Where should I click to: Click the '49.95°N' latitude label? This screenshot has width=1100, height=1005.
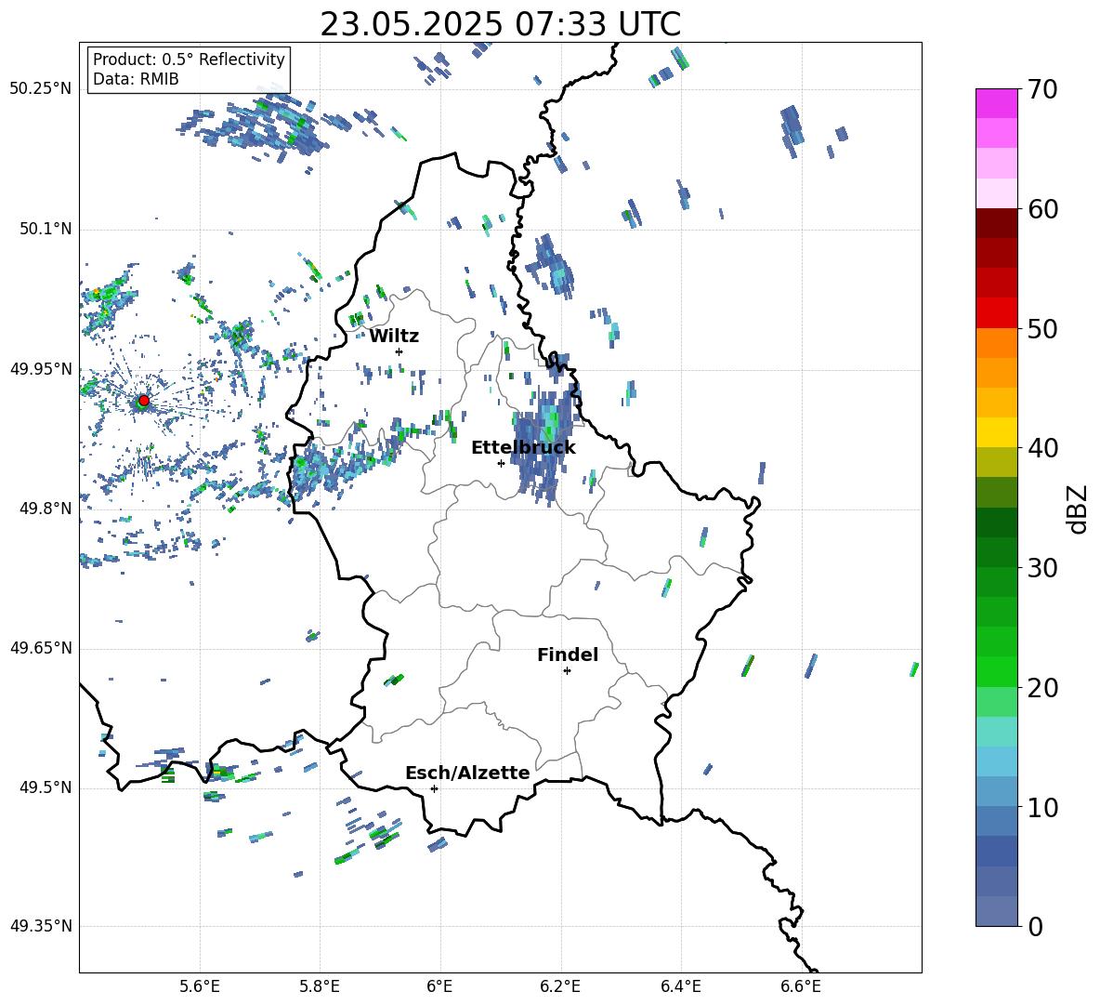[x=41, y=369]
